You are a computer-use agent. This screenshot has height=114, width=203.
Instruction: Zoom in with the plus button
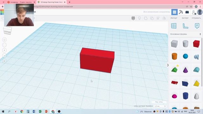pyautogui.click(x=4, y=50)
